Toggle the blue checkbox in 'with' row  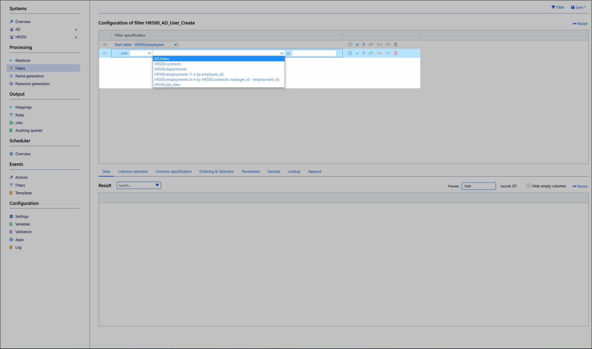pyautogui.click(x=350, y=53)
